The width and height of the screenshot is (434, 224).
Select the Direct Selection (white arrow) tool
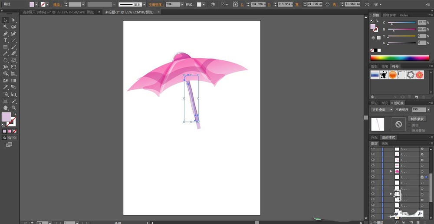[13, 20]
